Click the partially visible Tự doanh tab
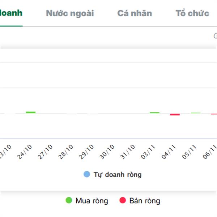Screen dimensions: 217x217 click(x=11, y=13)
